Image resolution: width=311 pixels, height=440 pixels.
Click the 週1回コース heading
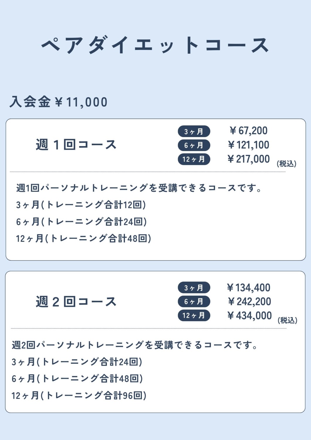[76, 145]
